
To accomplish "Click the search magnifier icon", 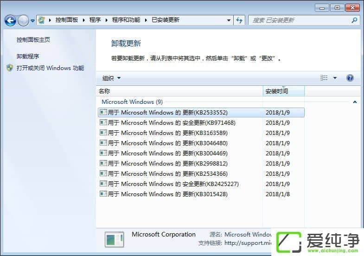I will point(355,20).
